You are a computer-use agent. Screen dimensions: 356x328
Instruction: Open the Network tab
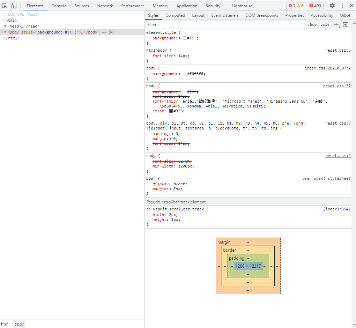pyautogui.click(x=105, y=6)
